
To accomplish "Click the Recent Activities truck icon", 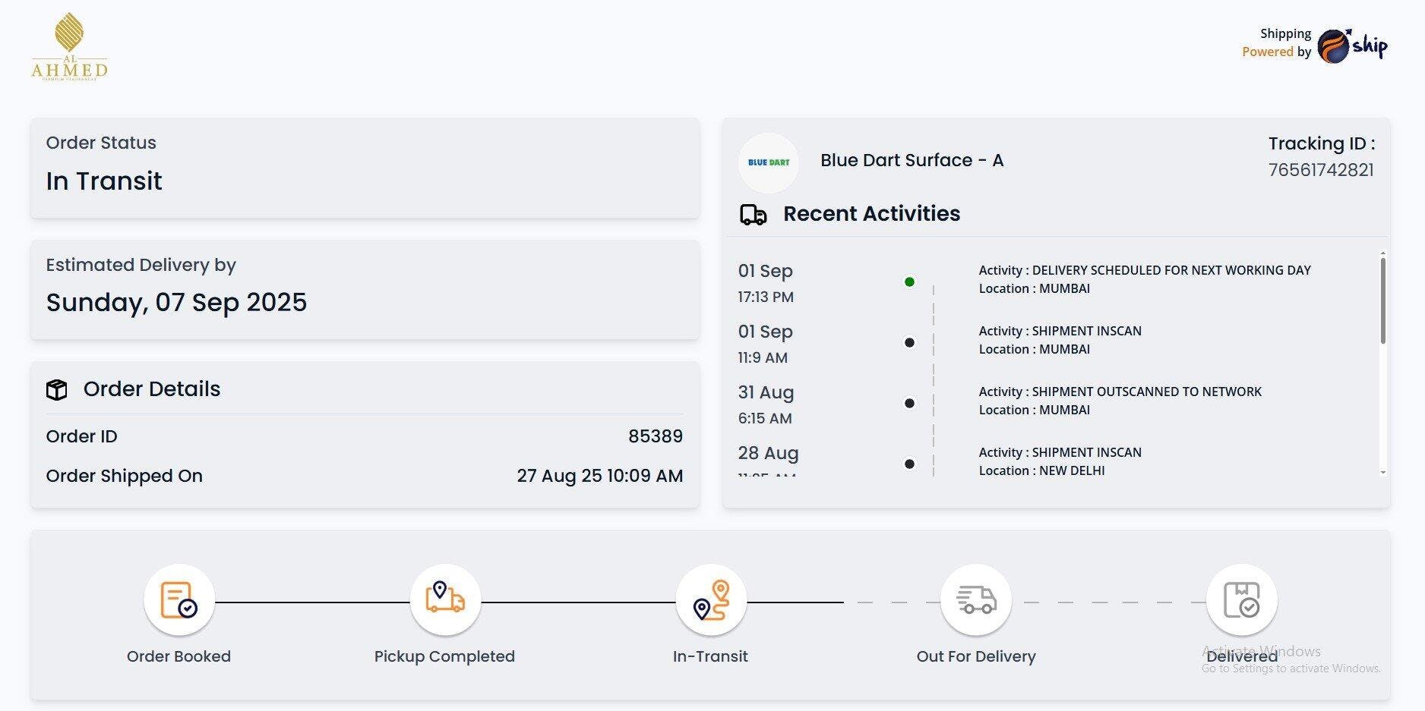I will (x=753, y=215).
